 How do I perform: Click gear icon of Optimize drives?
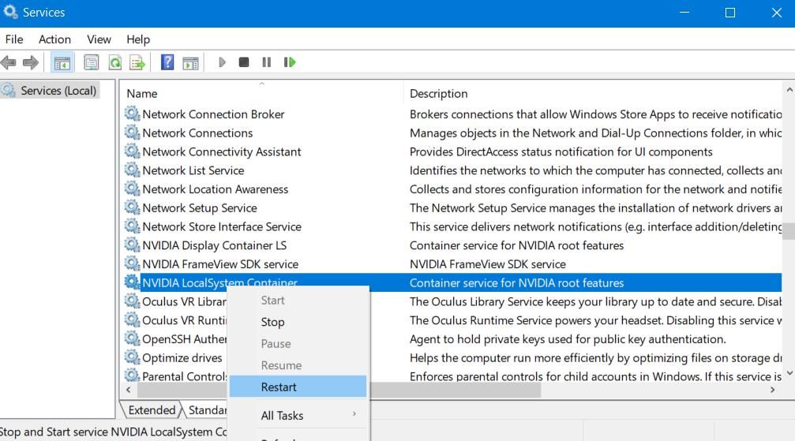pyautogui.click(x=133, y=357)
